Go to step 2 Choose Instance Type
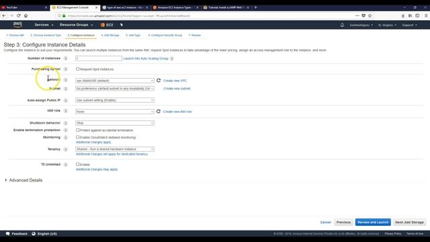Screen dimensions: 430x242 click(x=46, y=35)
